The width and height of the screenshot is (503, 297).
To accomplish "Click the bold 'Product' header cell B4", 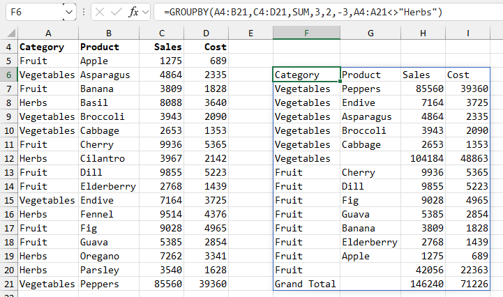I will (x=109, y=47).
